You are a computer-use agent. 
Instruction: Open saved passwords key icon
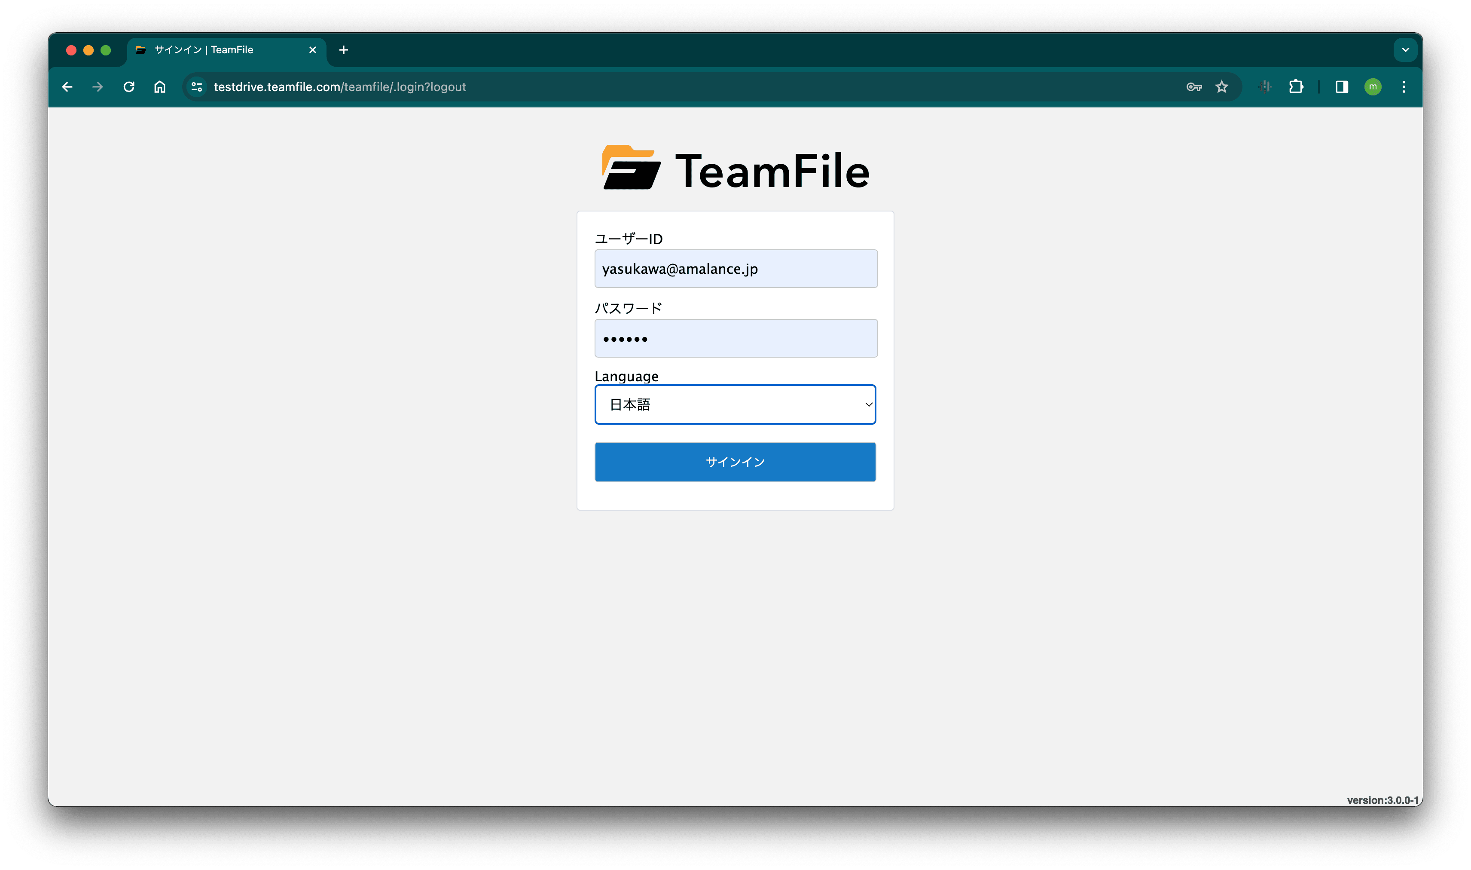1193,87
